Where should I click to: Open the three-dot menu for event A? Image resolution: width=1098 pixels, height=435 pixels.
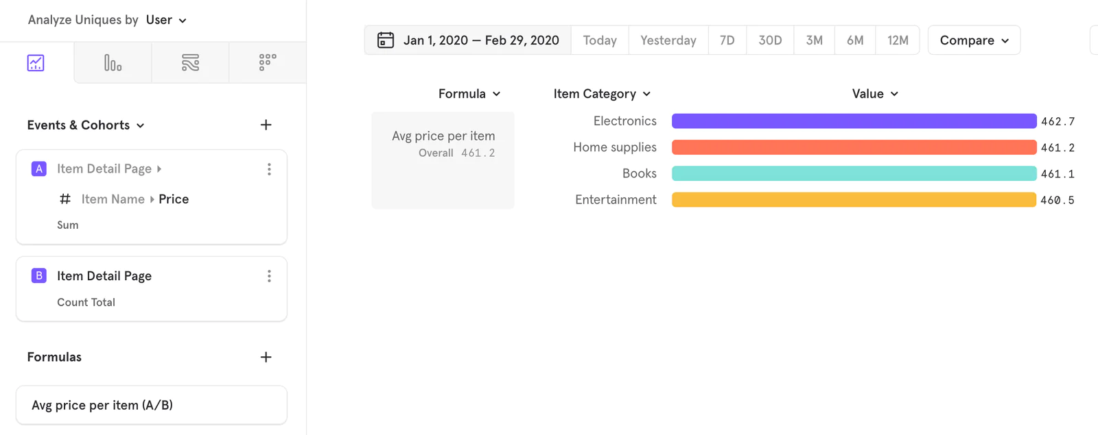[x=269, y=169]
